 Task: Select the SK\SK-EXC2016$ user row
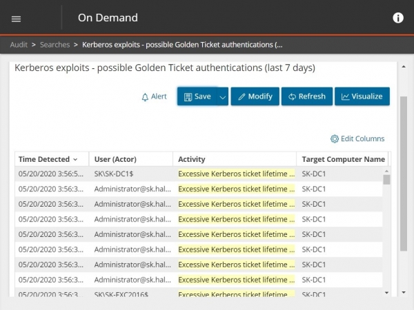point(121,294)
